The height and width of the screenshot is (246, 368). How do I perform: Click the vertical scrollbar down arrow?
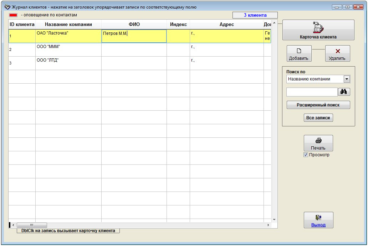(274, 219)
